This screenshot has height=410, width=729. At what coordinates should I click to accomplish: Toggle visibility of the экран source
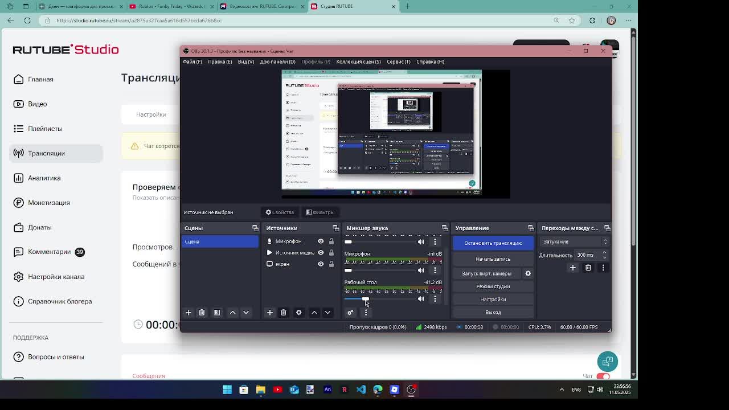tap(321, 264)
